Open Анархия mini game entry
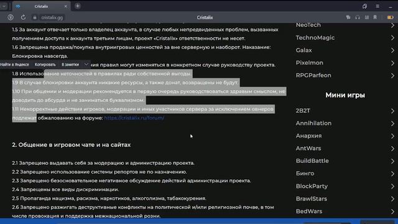 (x=308, y=136)
